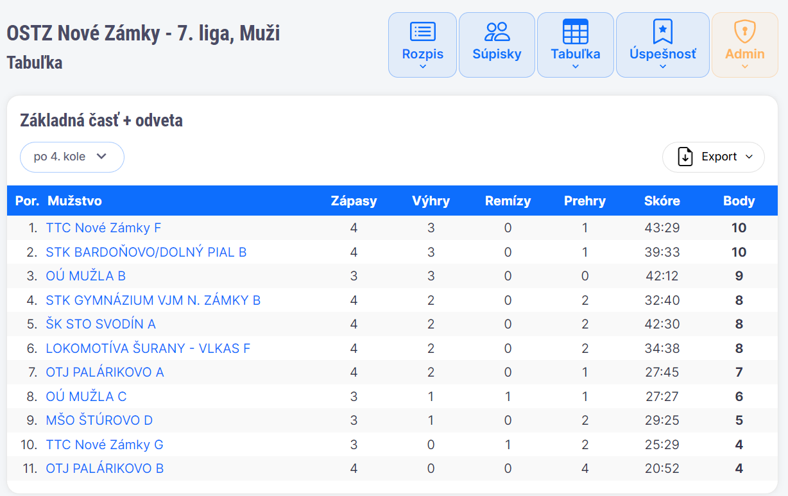Screen dimensions: 788x496
Task: Click points value 5 for MŠO ŠTÚROVO D
Action: (739, 420)
